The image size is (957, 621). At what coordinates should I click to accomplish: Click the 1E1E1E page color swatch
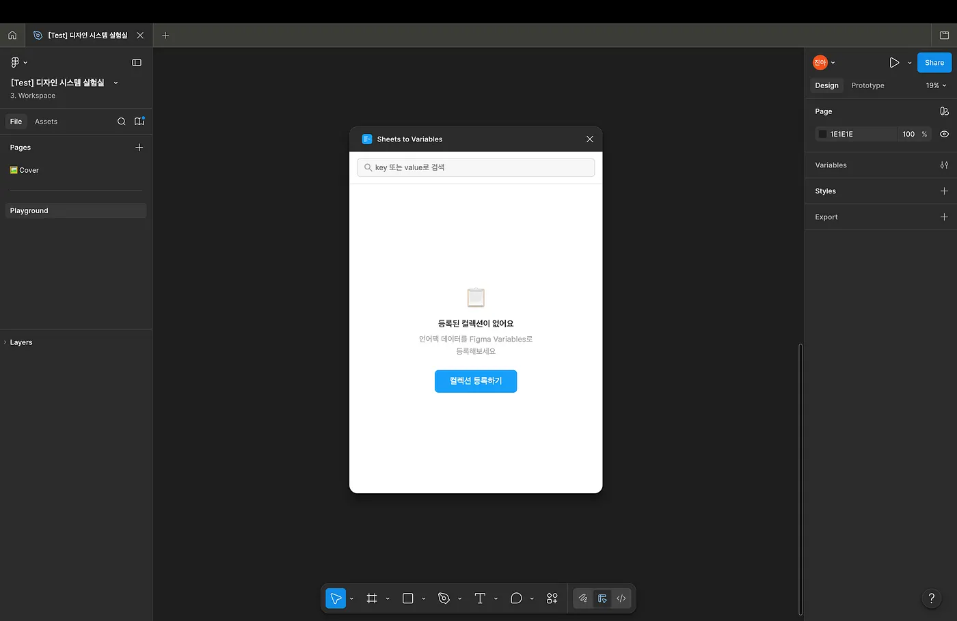click(x=822, y=134)
